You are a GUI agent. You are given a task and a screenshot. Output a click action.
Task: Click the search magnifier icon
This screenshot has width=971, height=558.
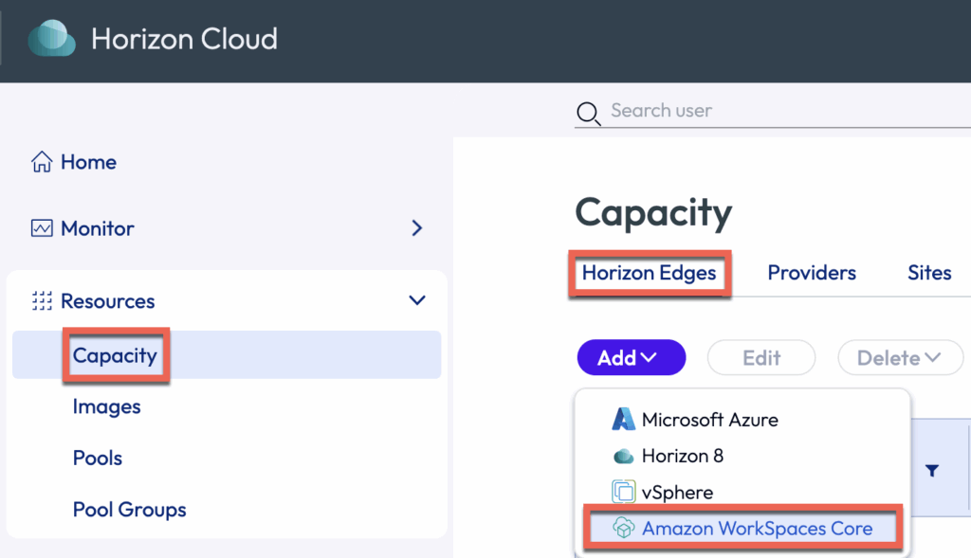(x=589, y=115)
